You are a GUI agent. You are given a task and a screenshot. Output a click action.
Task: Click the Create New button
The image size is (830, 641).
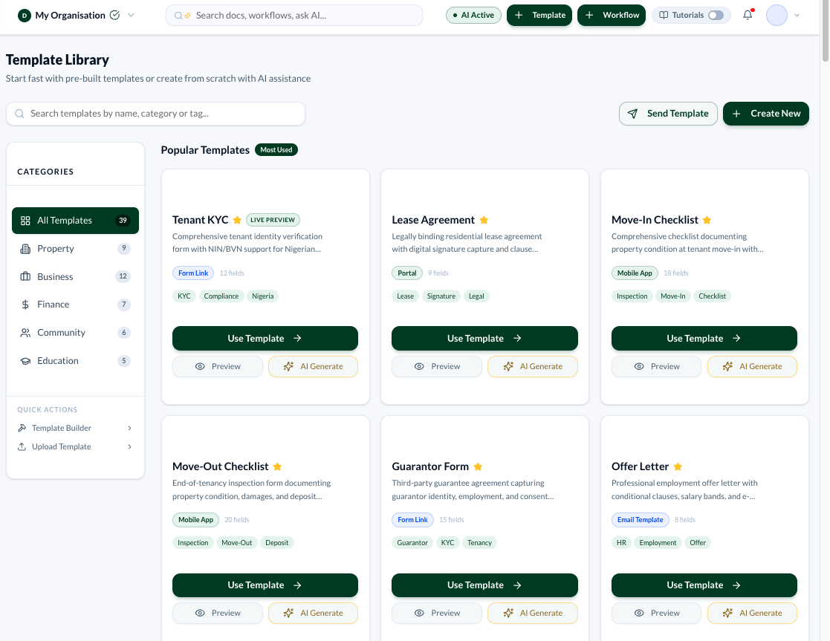click(765, 114)
